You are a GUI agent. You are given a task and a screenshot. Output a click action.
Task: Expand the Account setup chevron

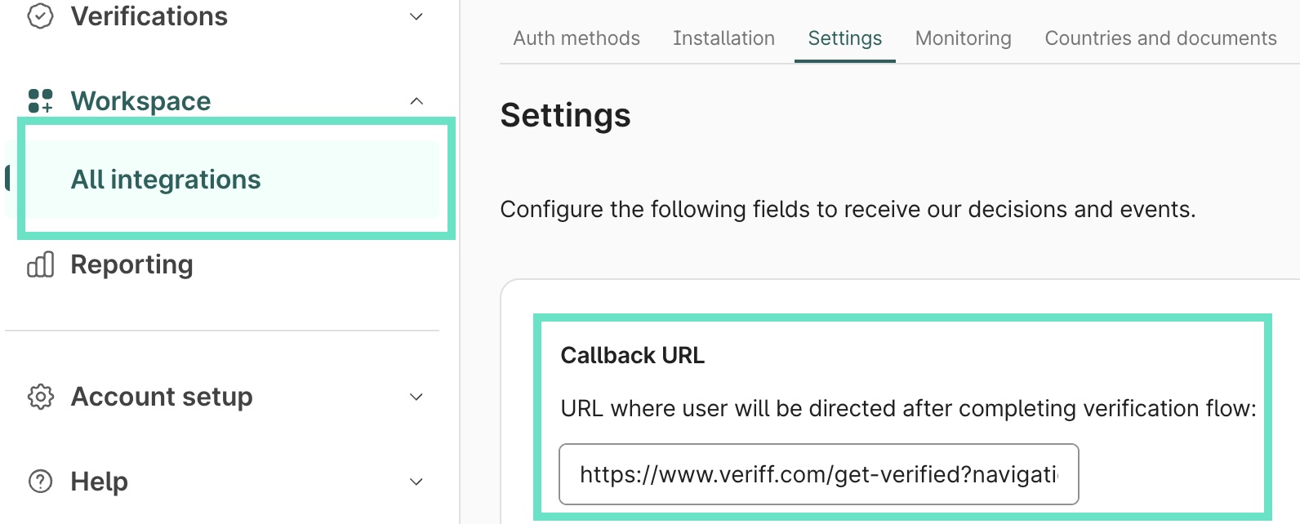[416, 397]
